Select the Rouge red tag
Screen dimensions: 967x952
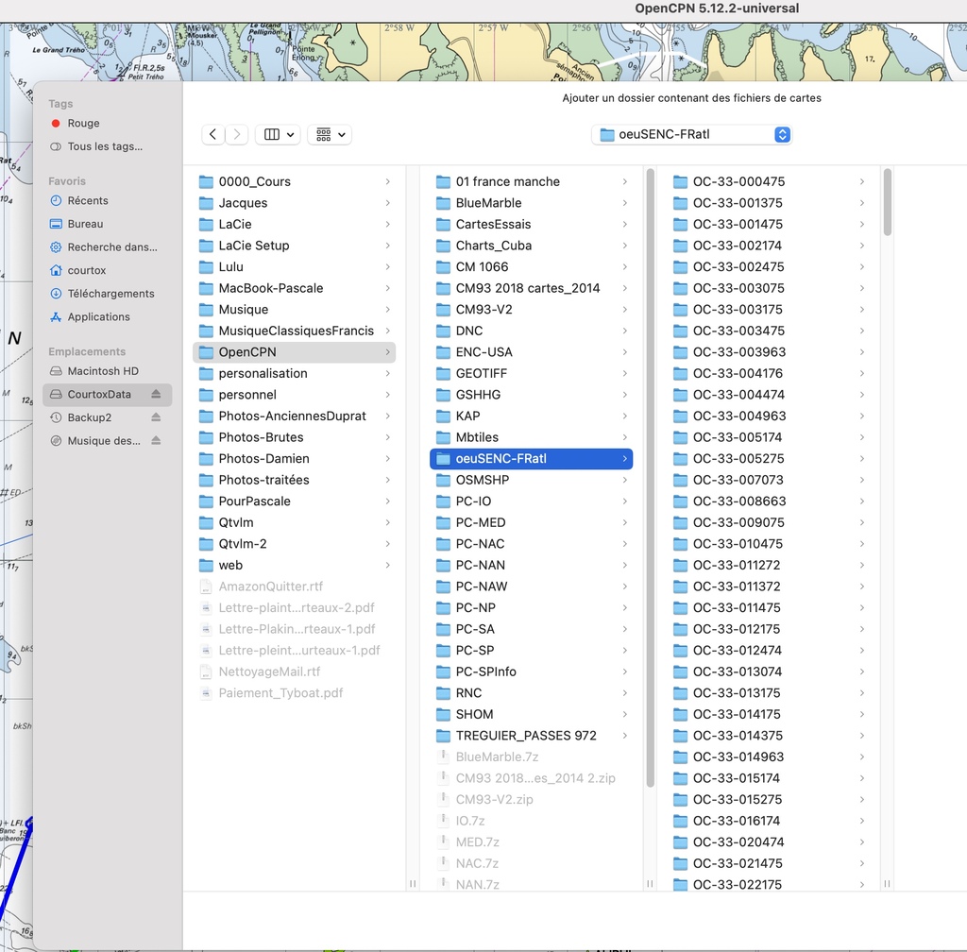click(83, 124)
